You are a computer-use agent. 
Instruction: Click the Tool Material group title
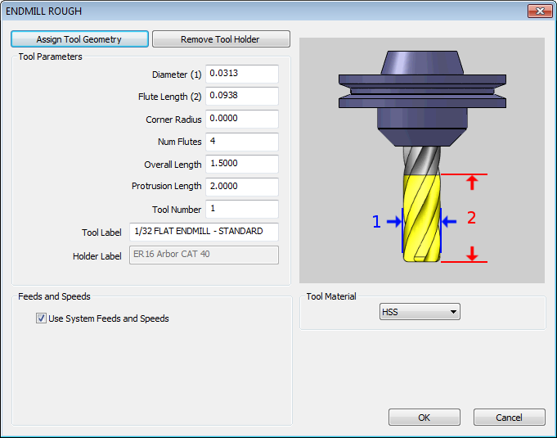point(331,296)
